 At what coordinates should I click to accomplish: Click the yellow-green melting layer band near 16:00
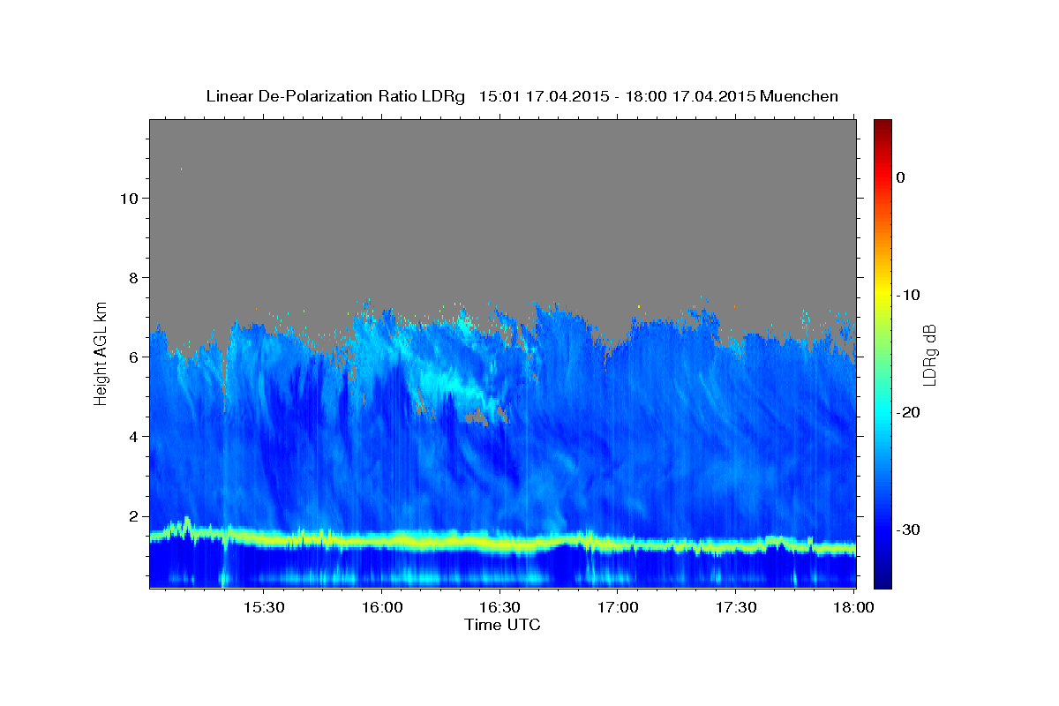click(x=381, y=540)
